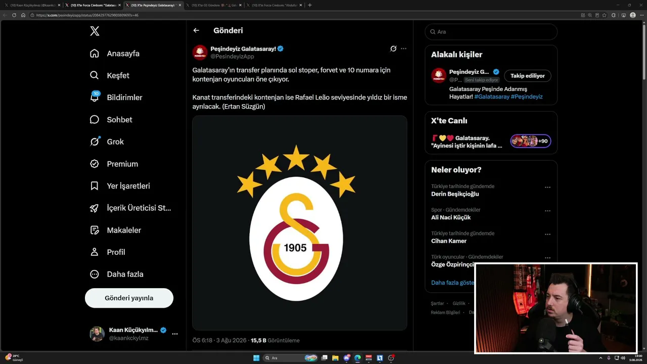Viewport: 647px width, 364px height.
Task: Open options dots for Türk oyuncular trend
Action: coord(547,258)
